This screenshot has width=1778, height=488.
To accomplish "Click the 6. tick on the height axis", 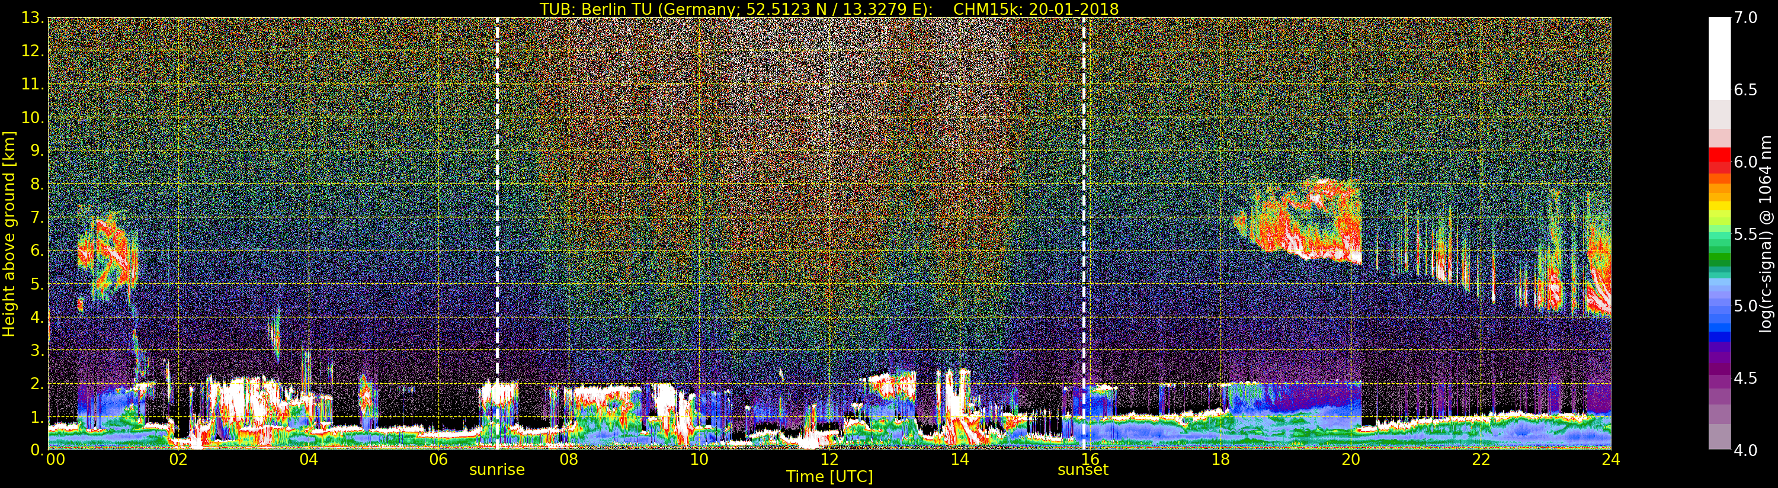I will pyautogui.click(x=37, y=250).
